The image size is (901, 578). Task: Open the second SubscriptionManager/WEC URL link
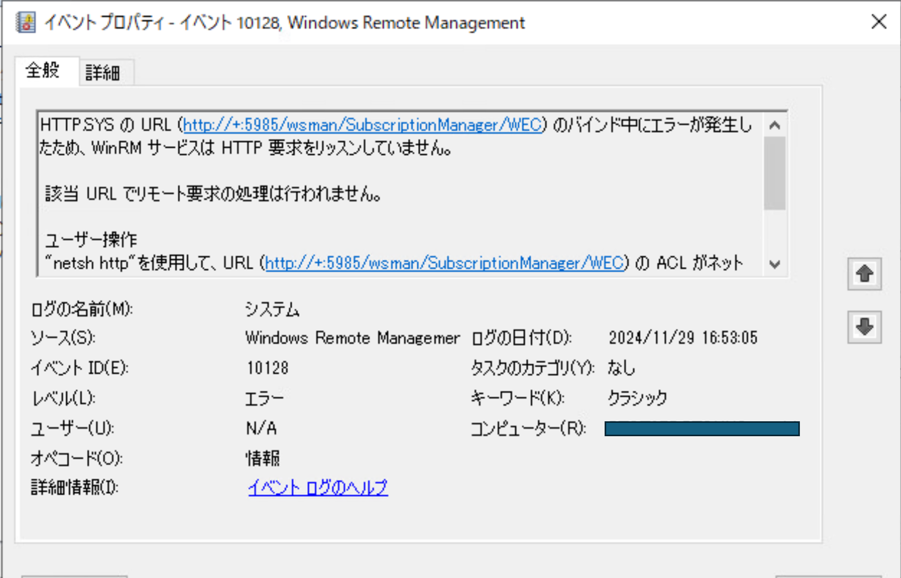click(x=442, y=263)
